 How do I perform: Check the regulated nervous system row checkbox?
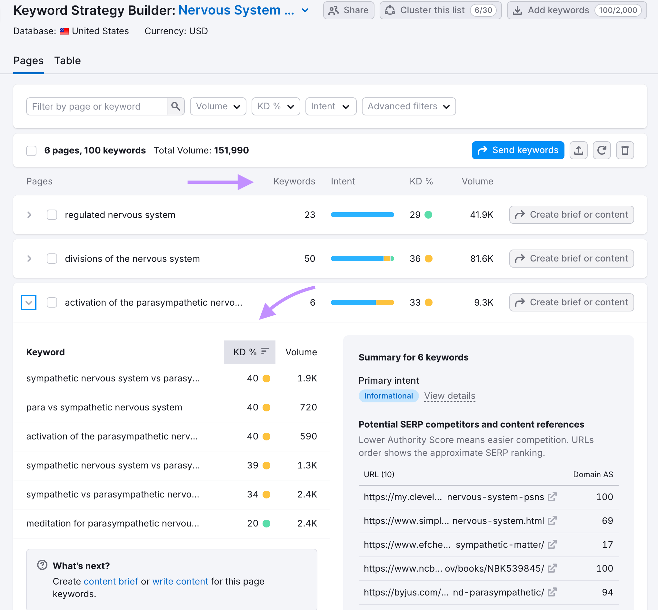coord(52,214)
